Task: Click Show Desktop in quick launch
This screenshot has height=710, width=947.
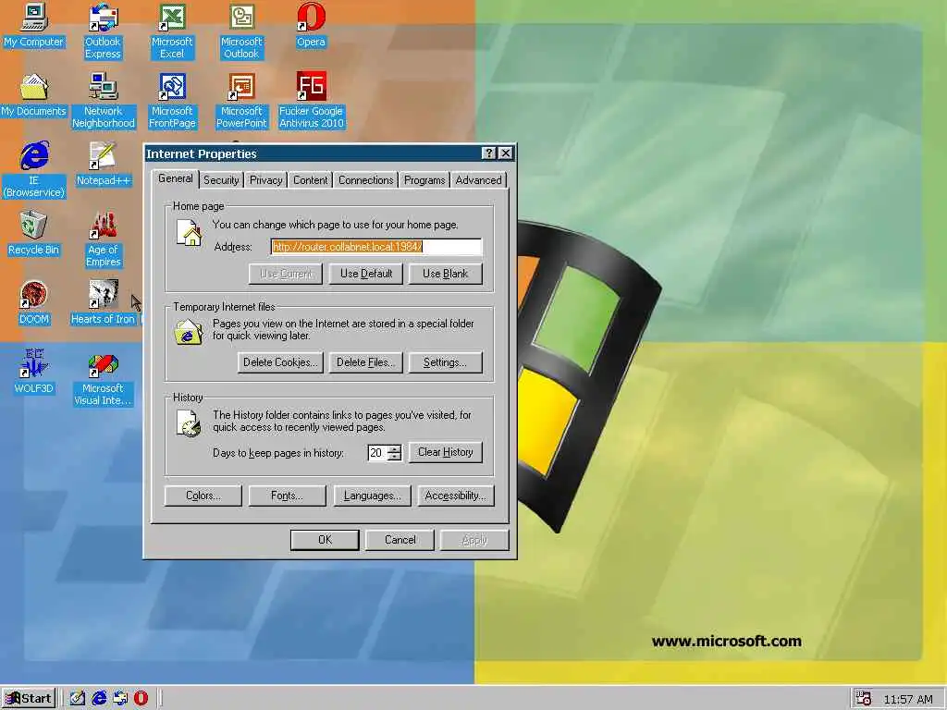Action: (78, 698)
